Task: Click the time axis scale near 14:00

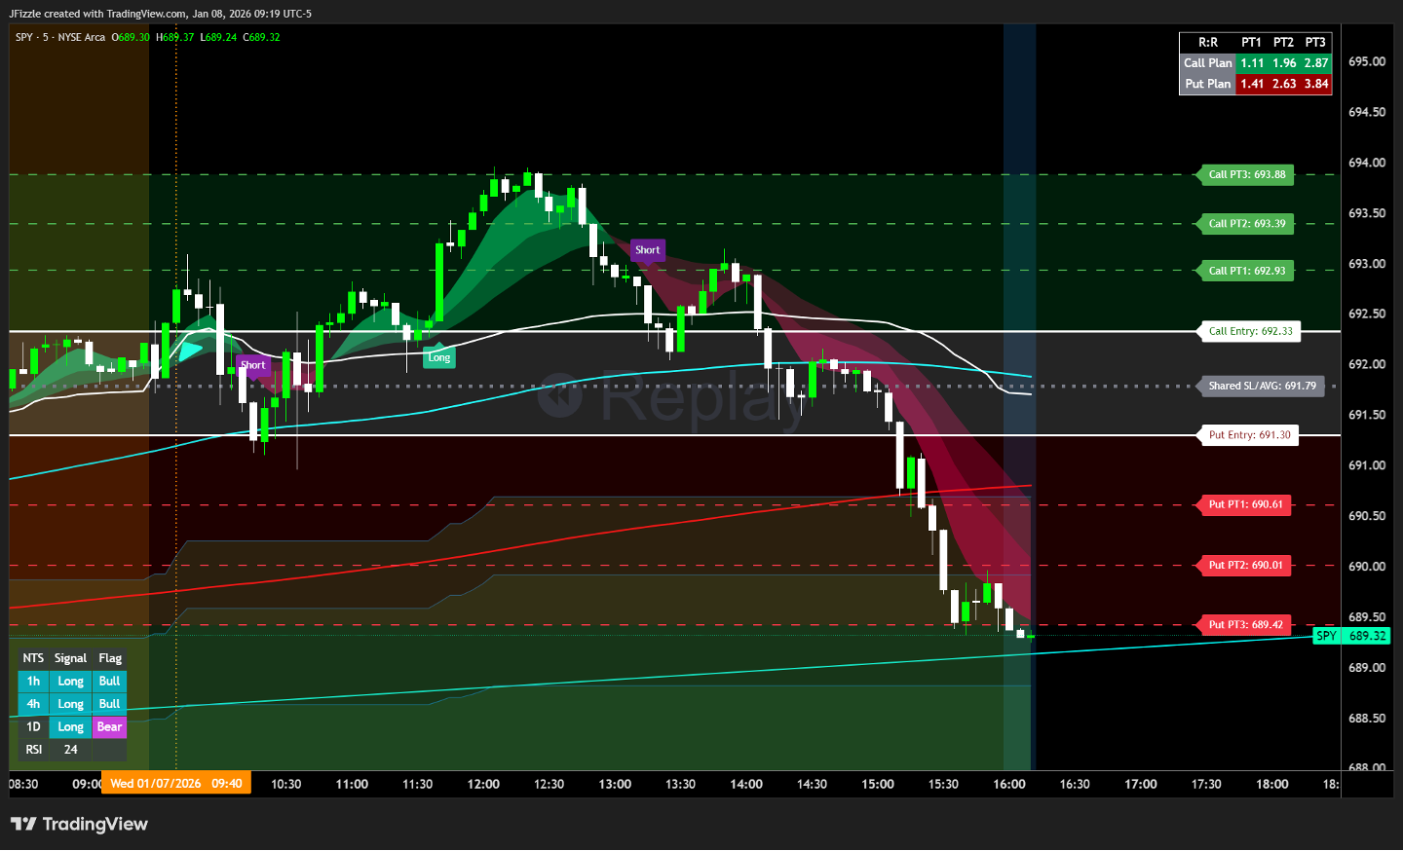Action: 746,784
